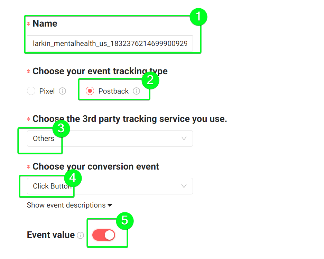The height and width of the screenshot is (259, 324).
Task: Click the green number 1 annotation badge
Action: tap(198, 17)
